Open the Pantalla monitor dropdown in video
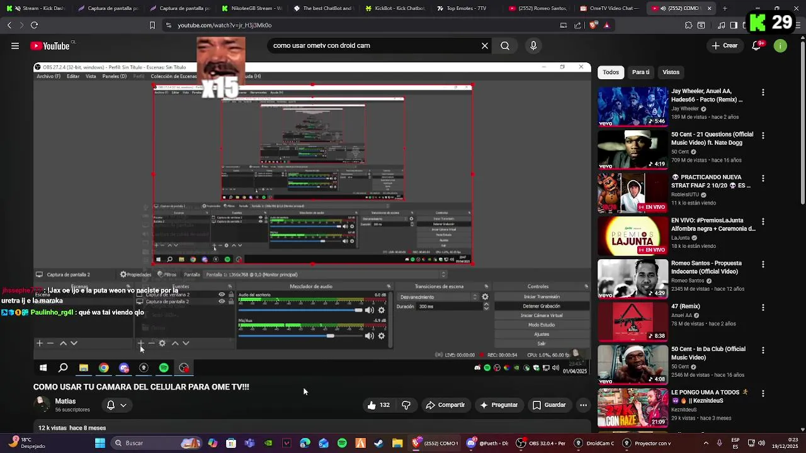This screenshot has height=453, width=806. click(326, 274)
